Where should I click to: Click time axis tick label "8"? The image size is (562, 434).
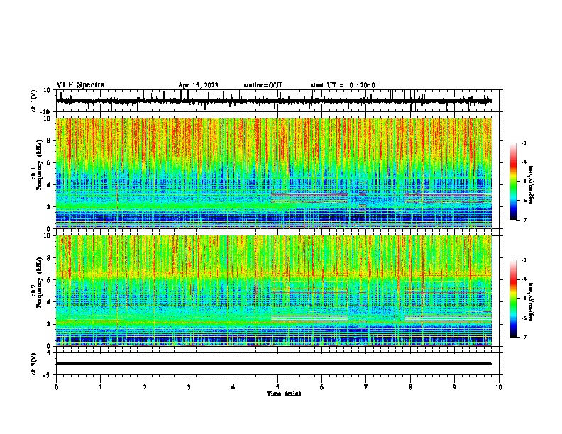pos(410,387)
